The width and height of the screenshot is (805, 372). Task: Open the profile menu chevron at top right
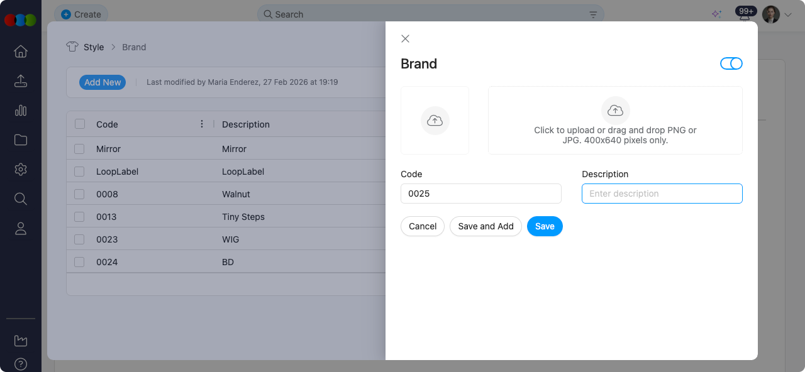[787, 14]
